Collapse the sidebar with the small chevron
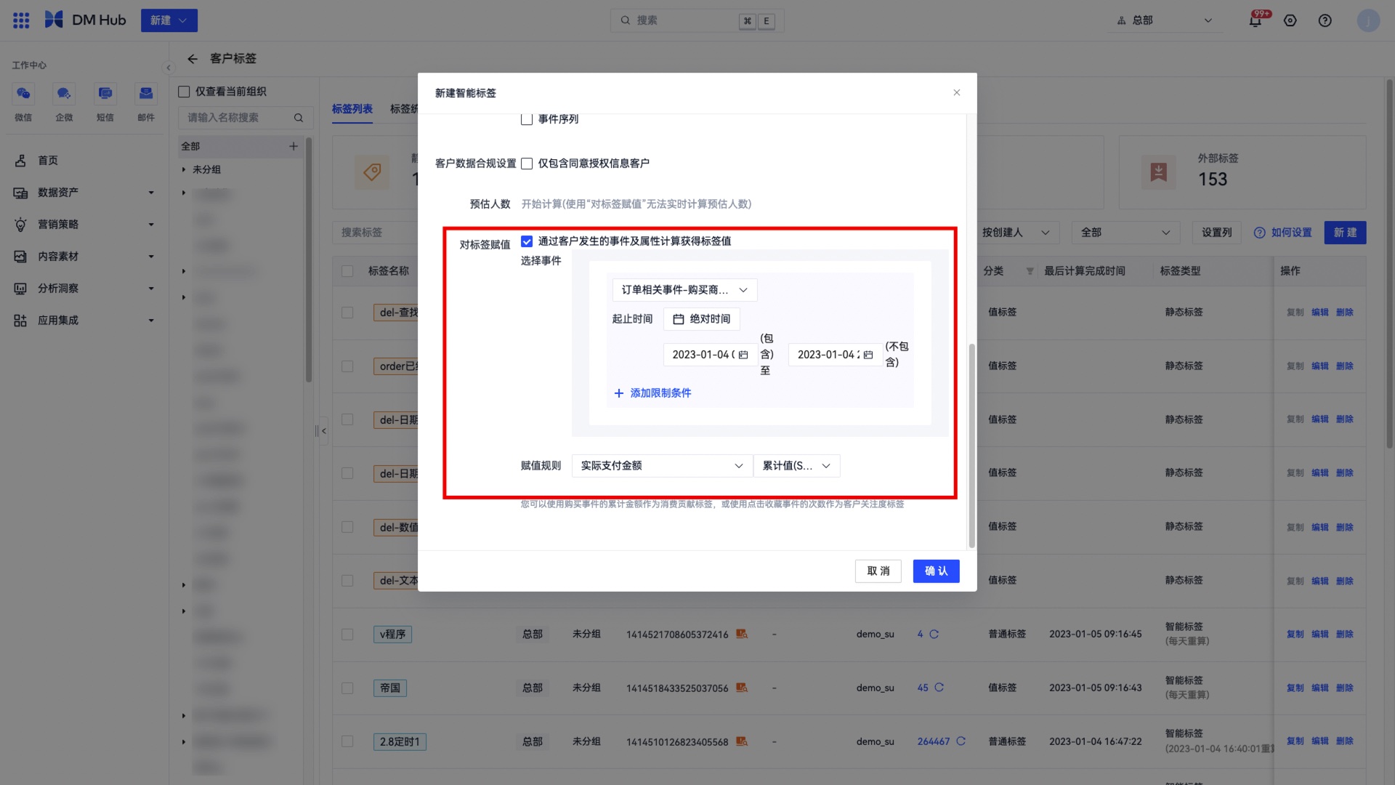The height and width of the screenshot is (785, 1395). click(x=169, y=68)
